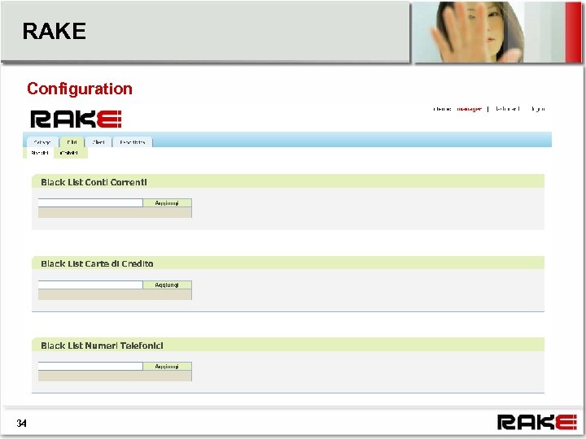Click Aggiungi under Black List Conti Correnti
The width and height of the screenshot is (586, 439).
click(167, 202)
